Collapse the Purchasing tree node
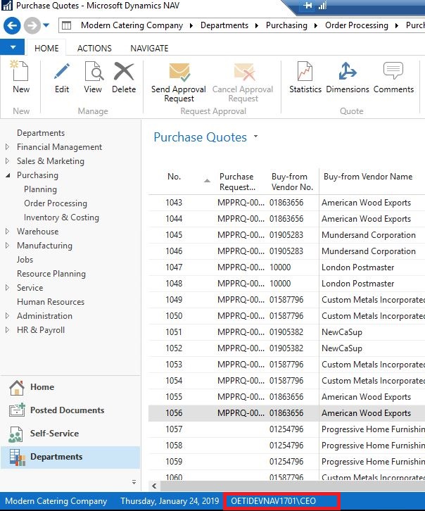Screen dimensions: 425x511 click(8, 175)
